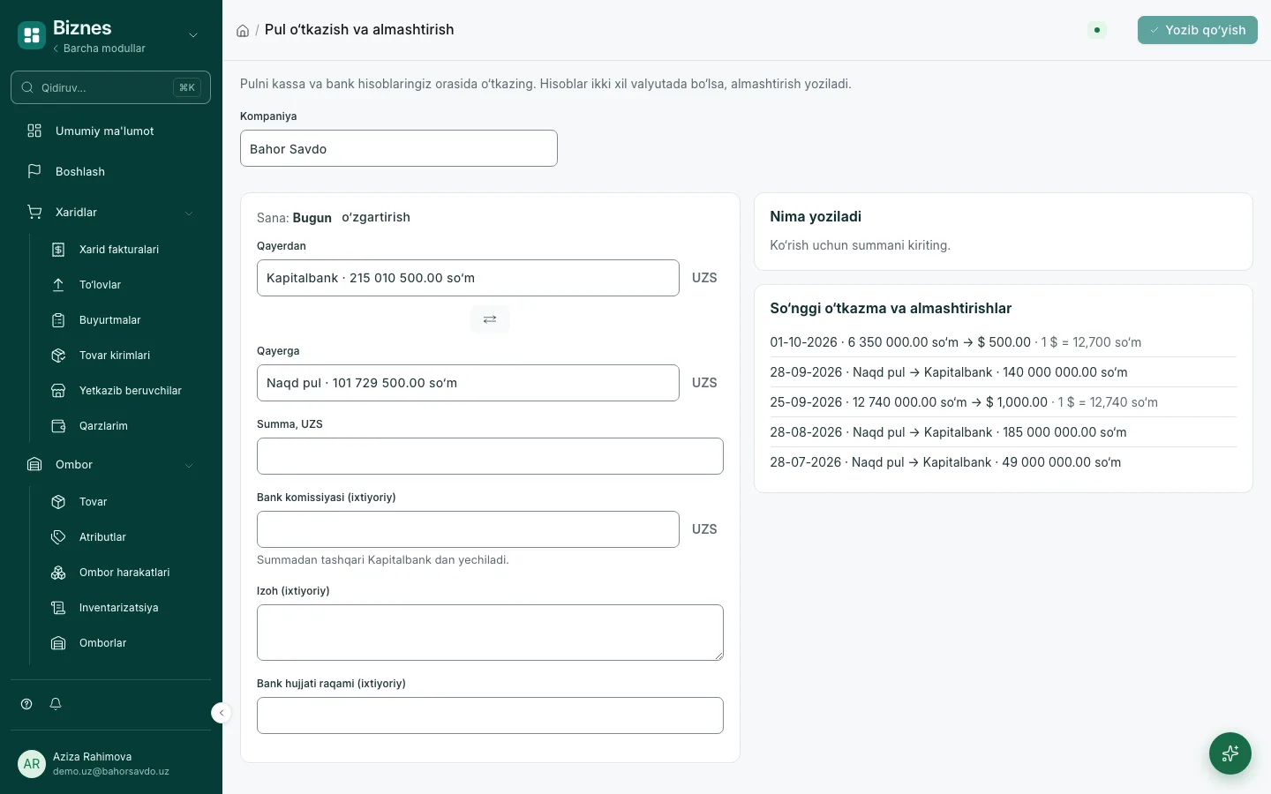Open notifications bell icon
1271x794 pixels.
click(x=56, y=704)
